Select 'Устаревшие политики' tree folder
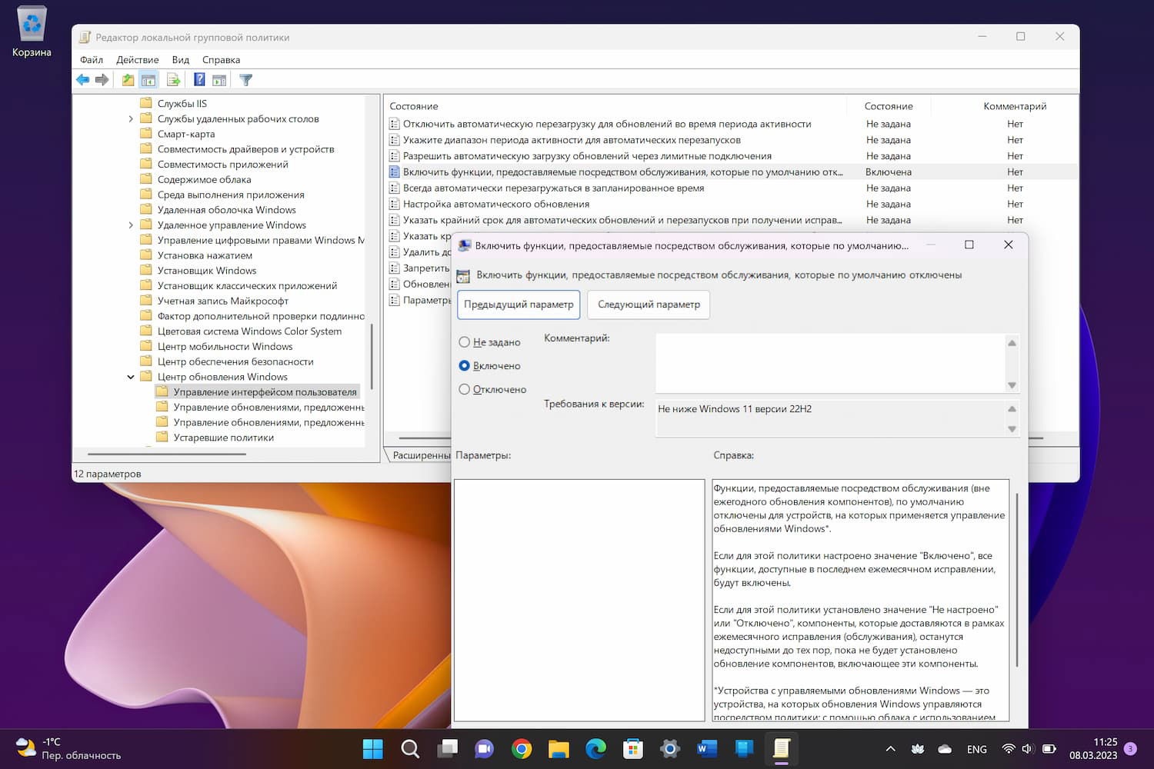The image size is (1154, 769). pos(223,438)
